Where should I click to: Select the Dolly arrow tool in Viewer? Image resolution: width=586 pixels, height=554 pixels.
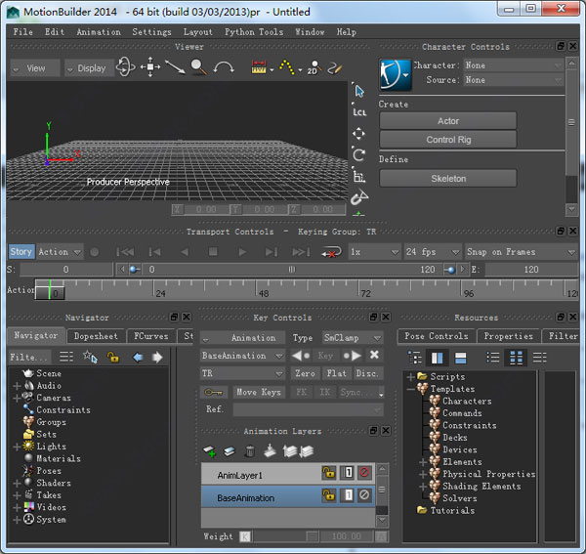175,67
